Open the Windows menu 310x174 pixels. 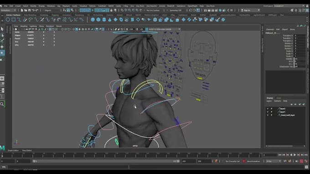(x=51, y=6)
